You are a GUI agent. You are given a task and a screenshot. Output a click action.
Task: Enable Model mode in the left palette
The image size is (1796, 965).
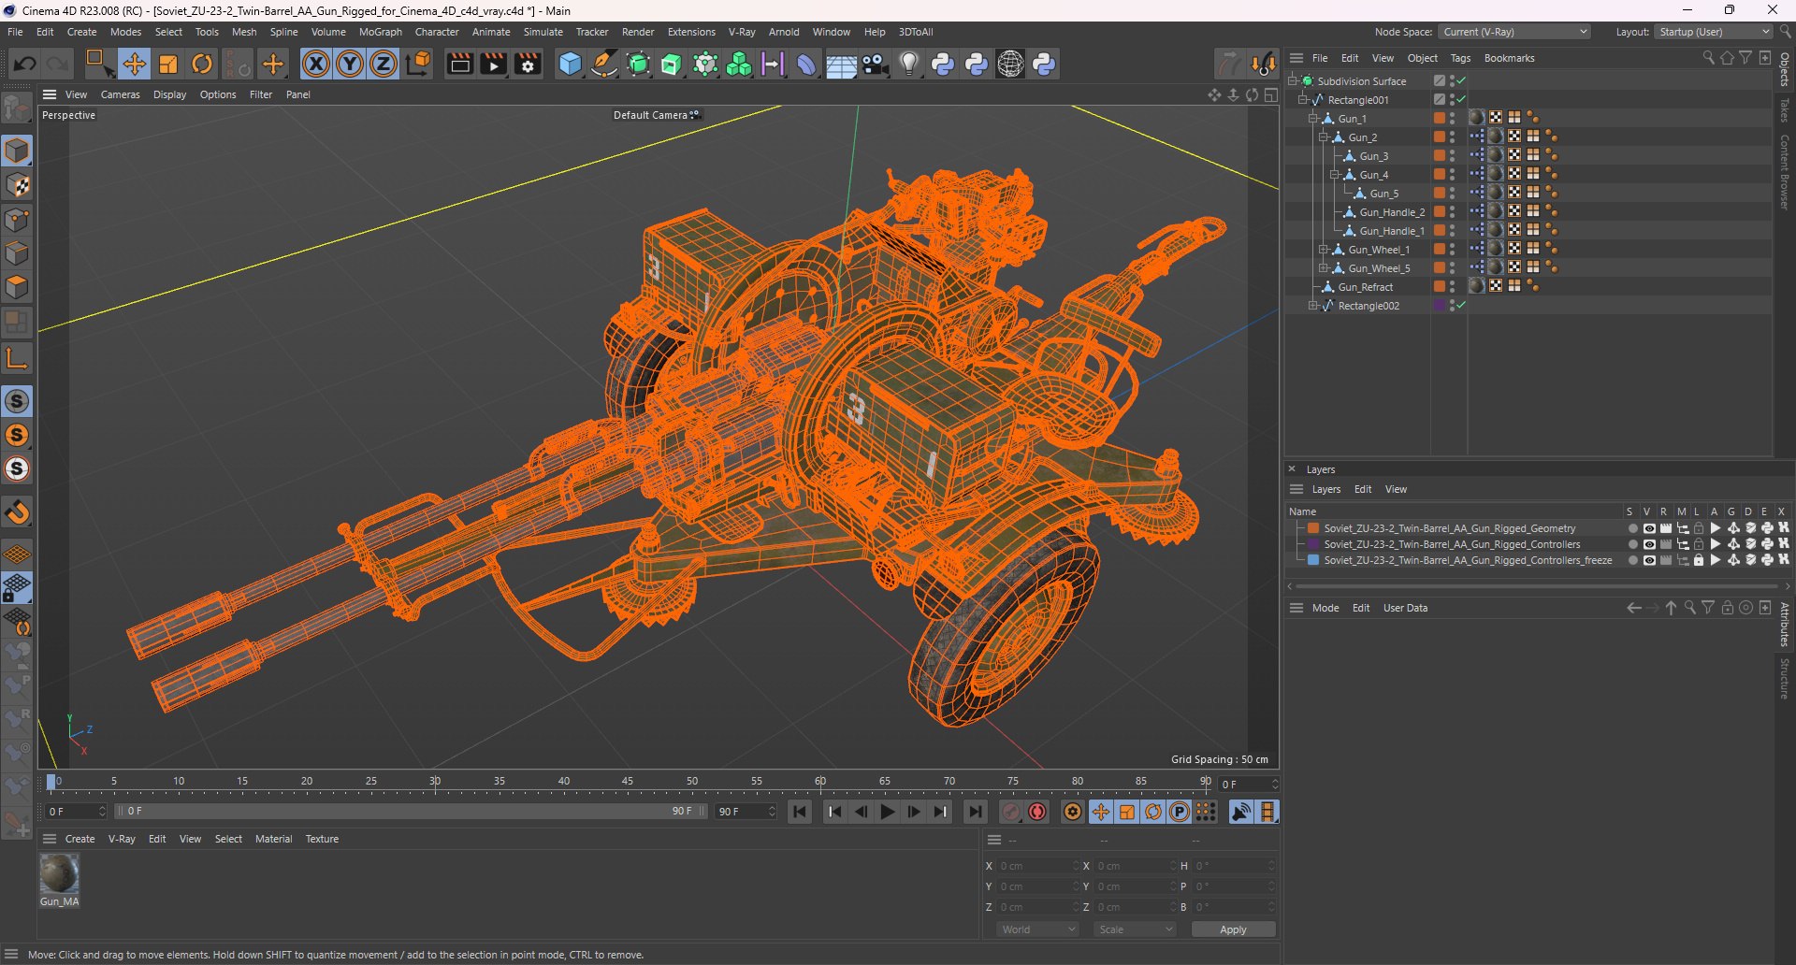coord(17,151)
